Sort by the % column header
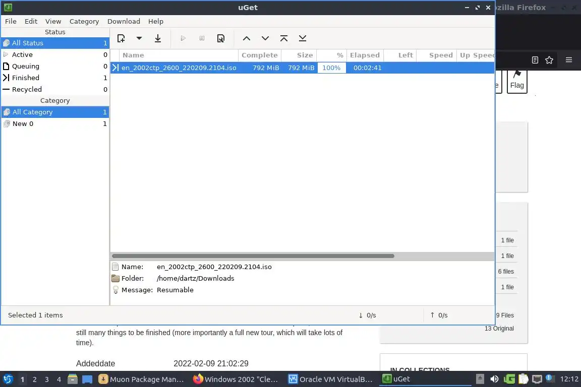581x387 pixels. point(331,55)
